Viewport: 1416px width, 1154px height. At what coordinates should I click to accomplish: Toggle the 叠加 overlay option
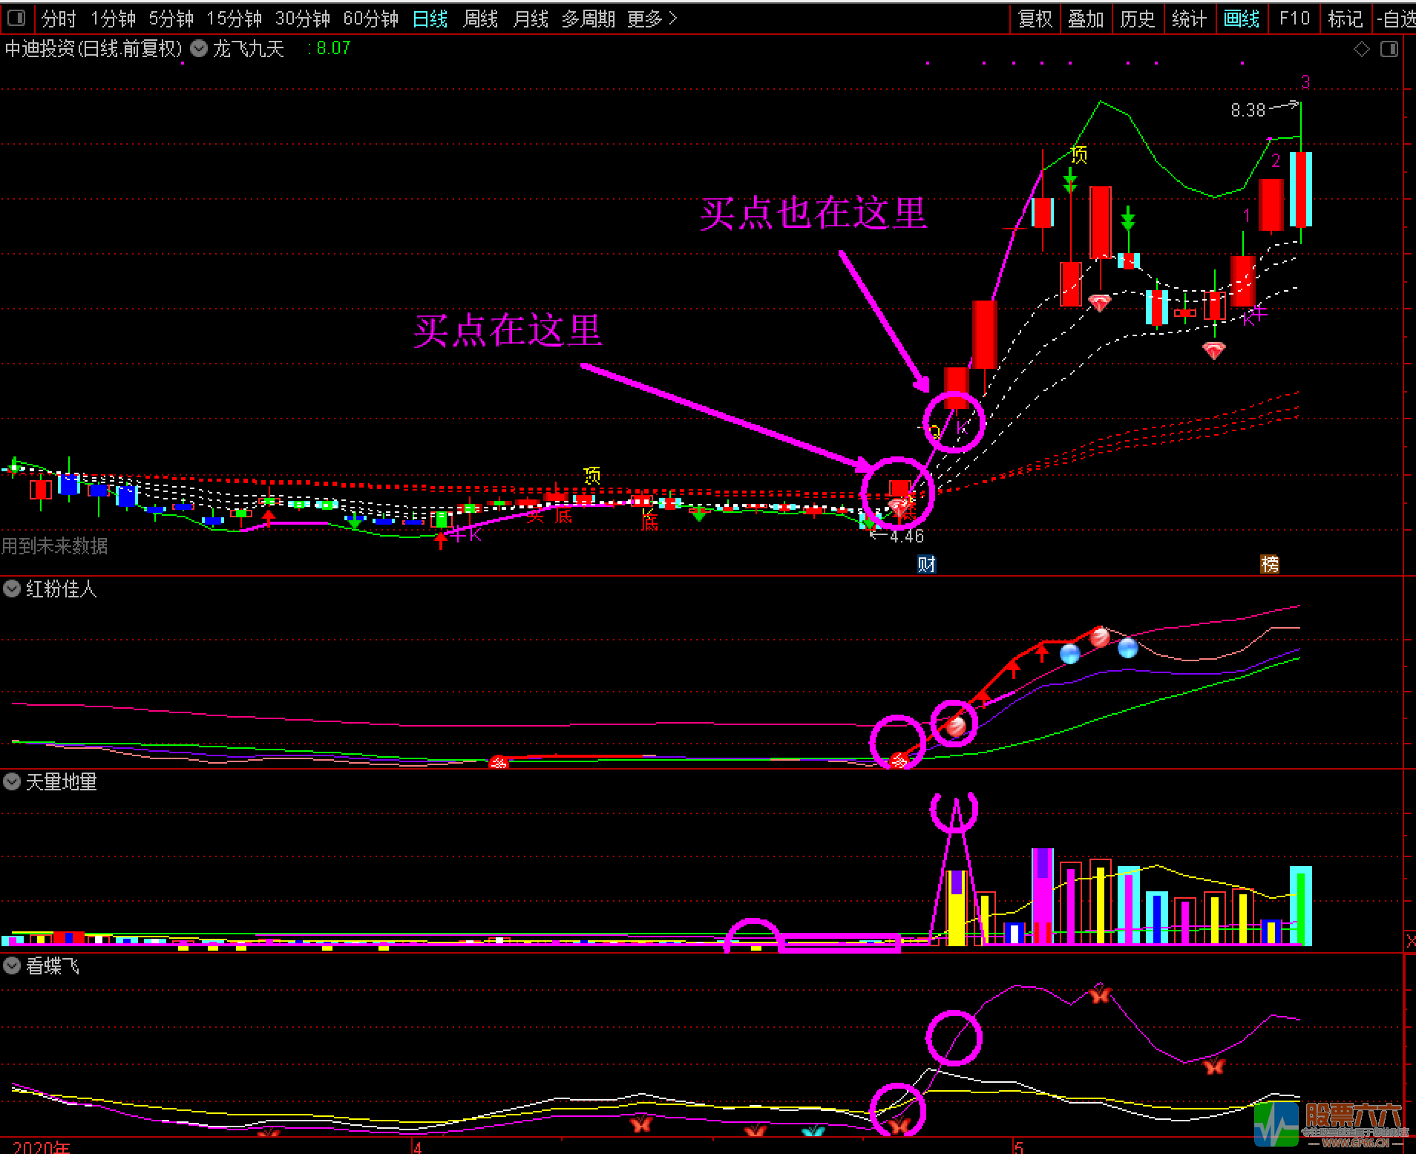click(x=1086, y=19)
